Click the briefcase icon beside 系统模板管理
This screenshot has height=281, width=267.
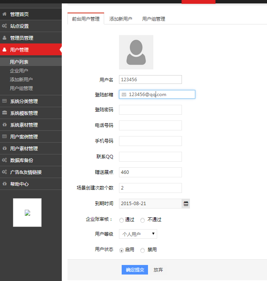[5, 113]
